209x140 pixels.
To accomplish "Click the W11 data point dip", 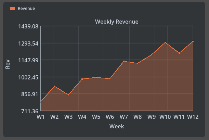I will (179, 53).
